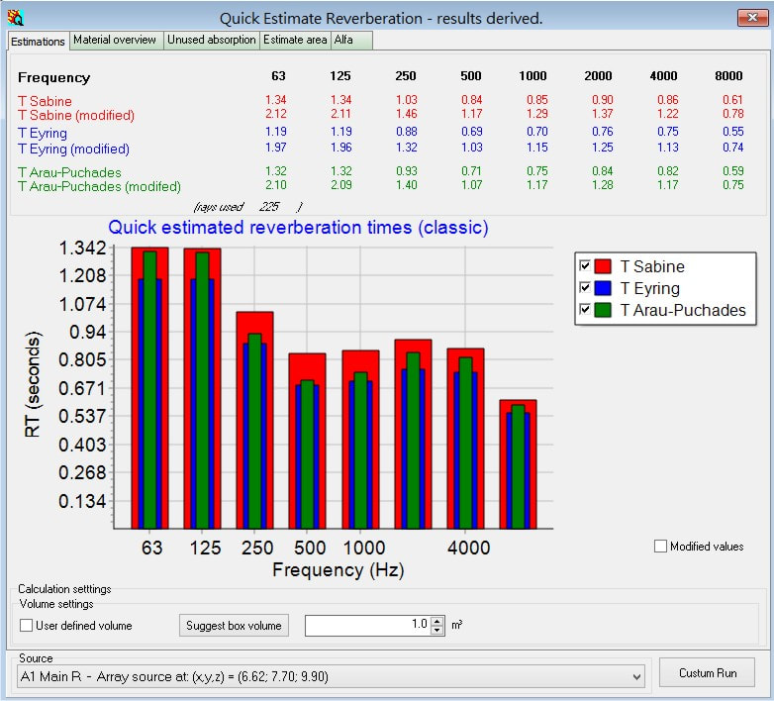Increase volume with the up stepper arrow
The image size is (774, 701).
[437, 621]
